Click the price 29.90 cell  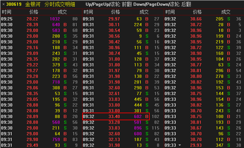[32, 139]
